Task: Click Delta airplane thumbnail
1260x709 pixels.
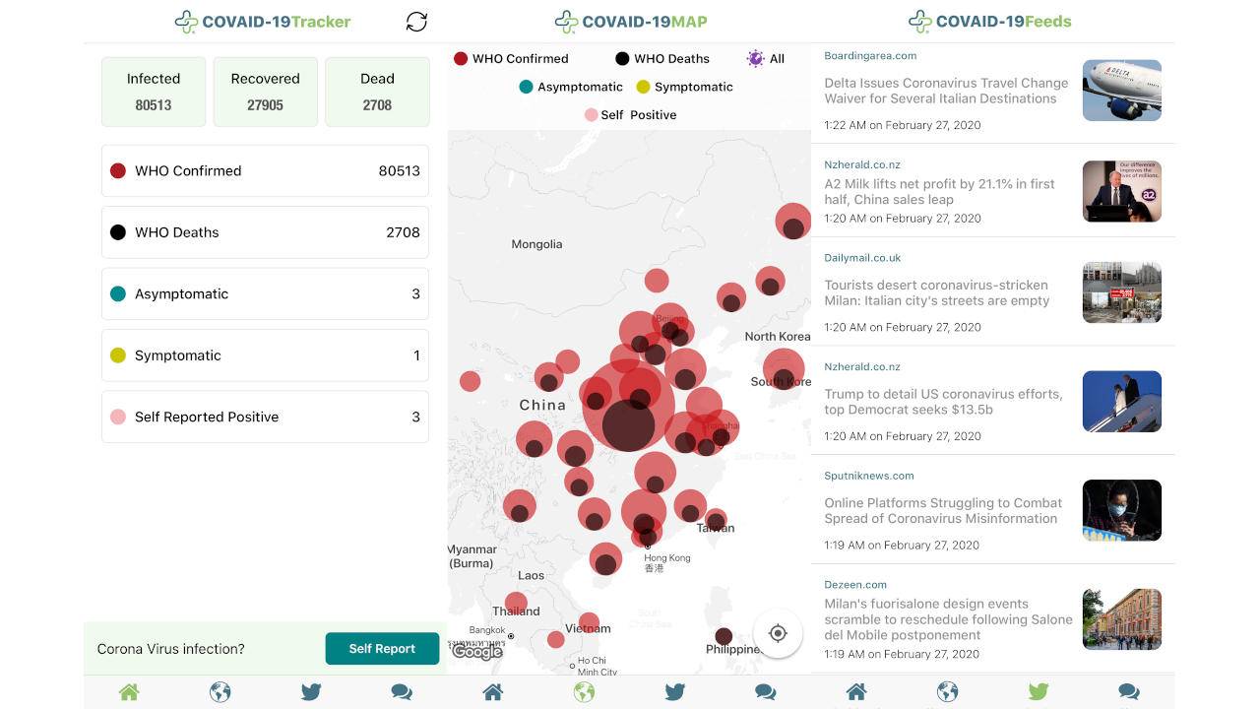Action: [x=1122, y=91]
